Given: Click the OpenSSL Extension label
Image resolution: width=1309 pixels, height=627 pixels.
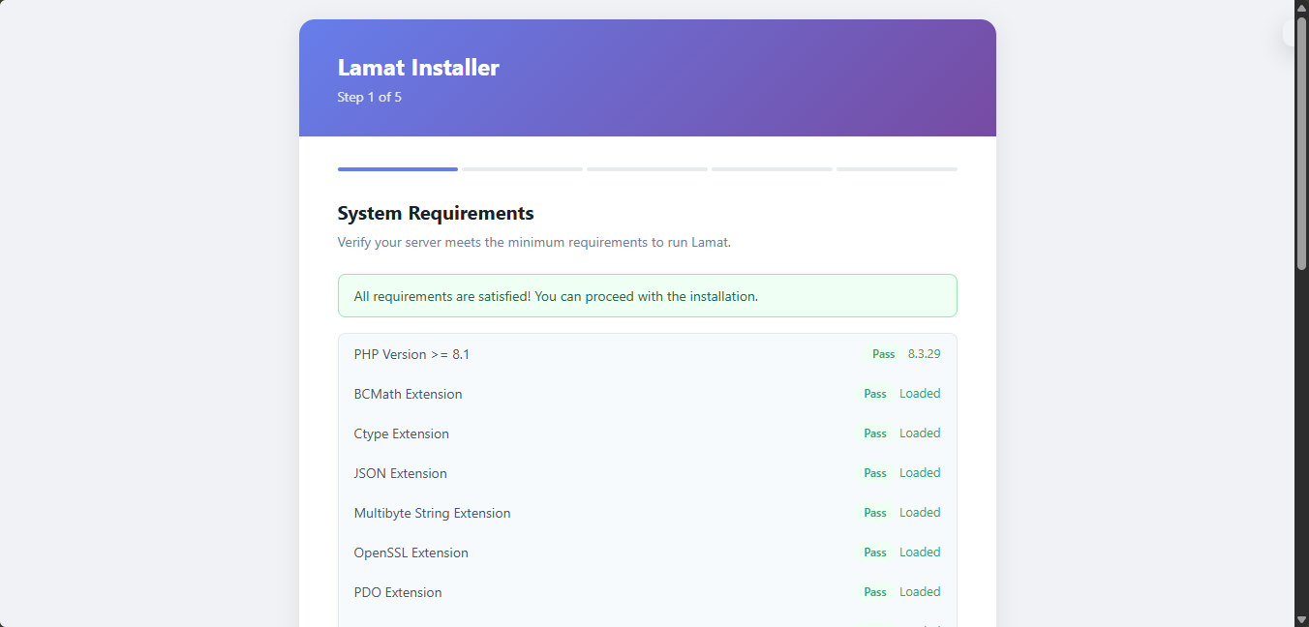Looking at the screenshot, I should (411, 552).
